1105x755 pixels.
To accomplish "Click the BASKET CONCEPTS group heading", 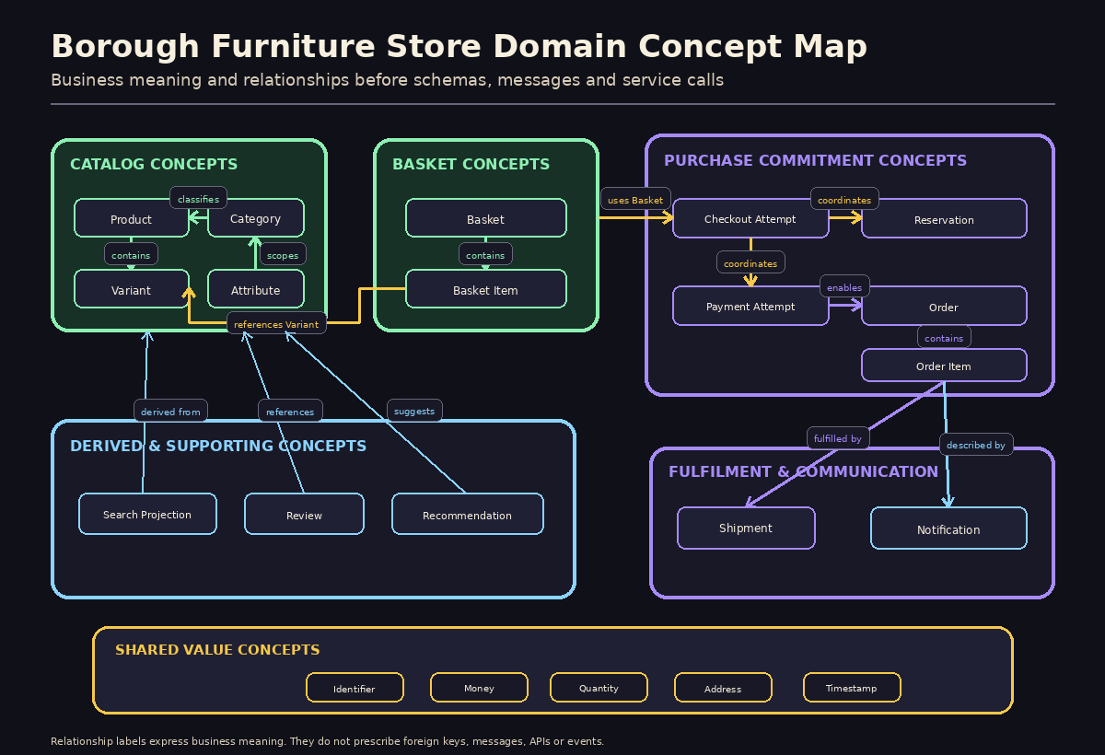I will click(x=471, y=164).
